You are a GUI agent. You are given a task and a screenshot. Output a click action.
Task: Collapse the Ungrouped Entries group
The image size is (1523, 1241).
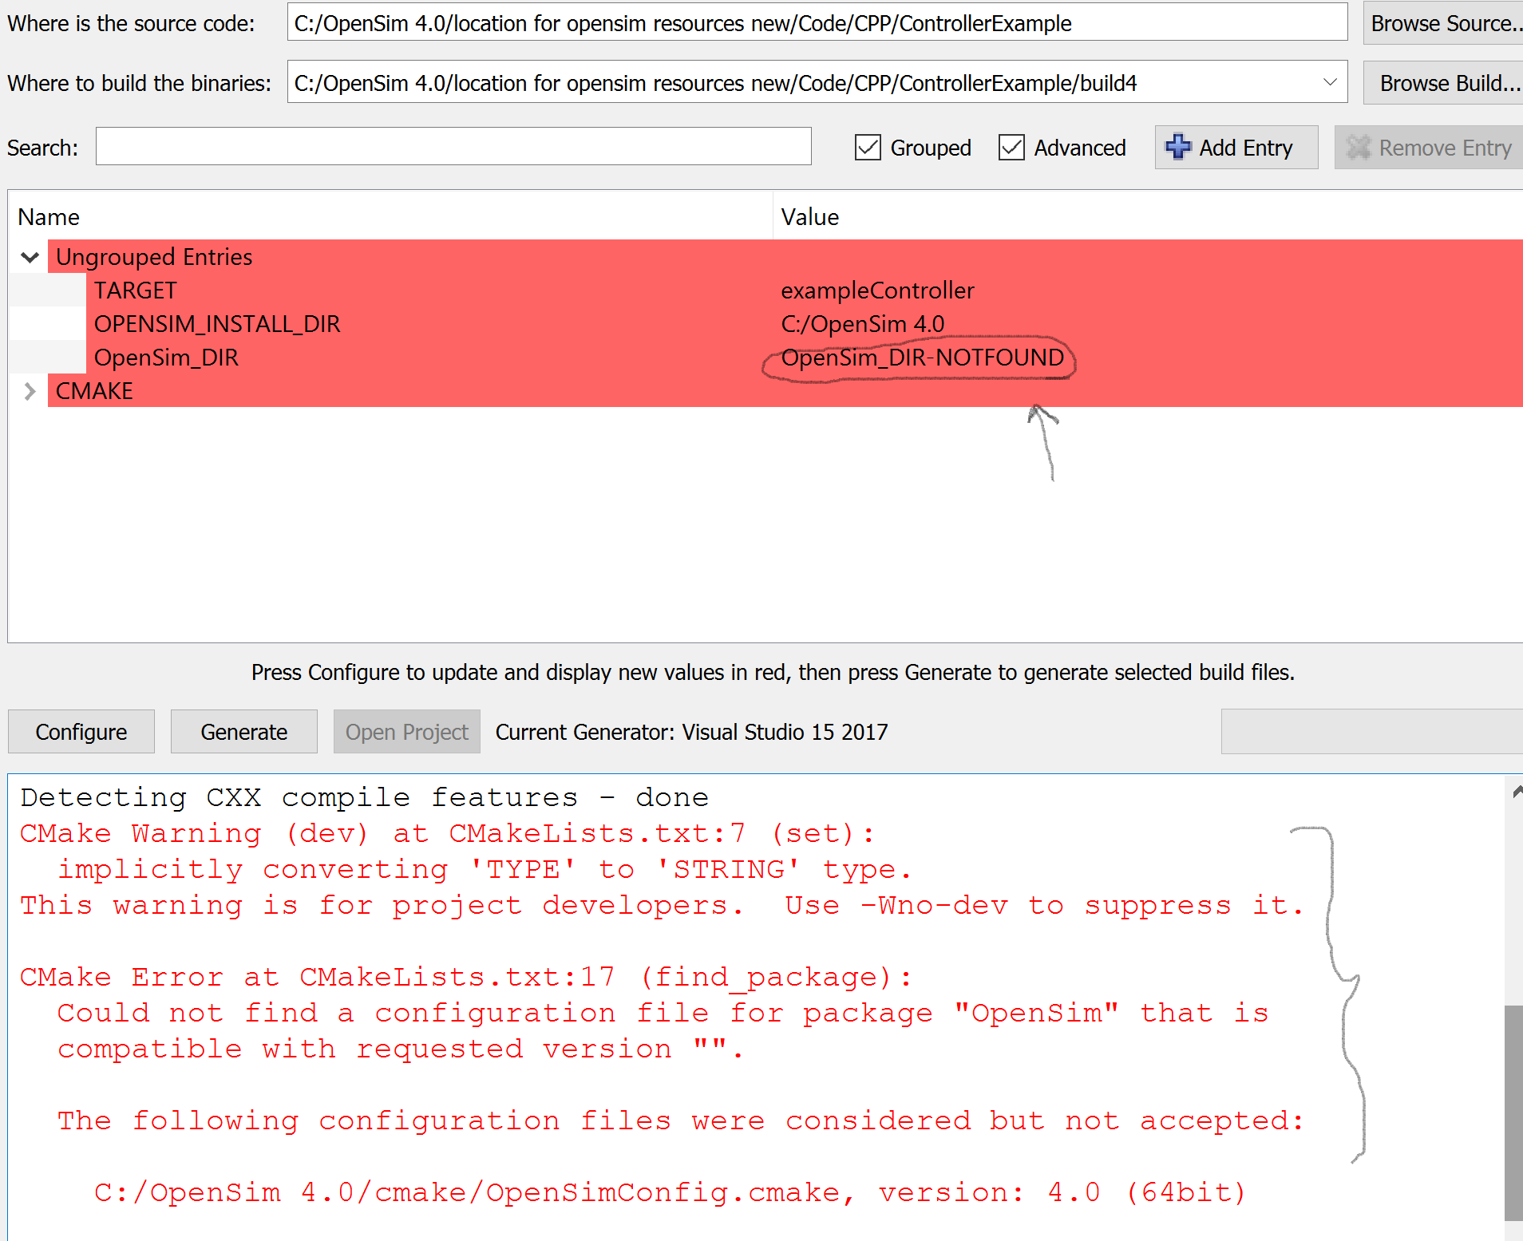(30, 257)
